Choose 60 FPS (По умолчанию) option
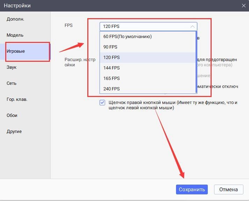This screenshot has height=201, width=249. 127,37
